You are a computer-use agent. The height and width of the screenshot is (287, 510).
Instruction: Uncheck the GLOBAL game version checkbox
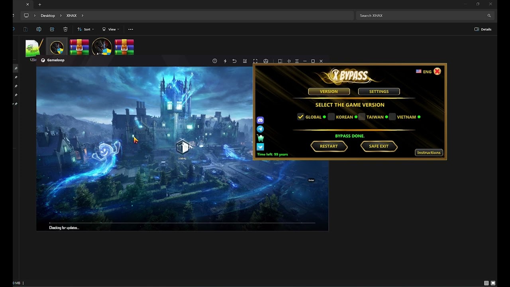coord(301,117)
